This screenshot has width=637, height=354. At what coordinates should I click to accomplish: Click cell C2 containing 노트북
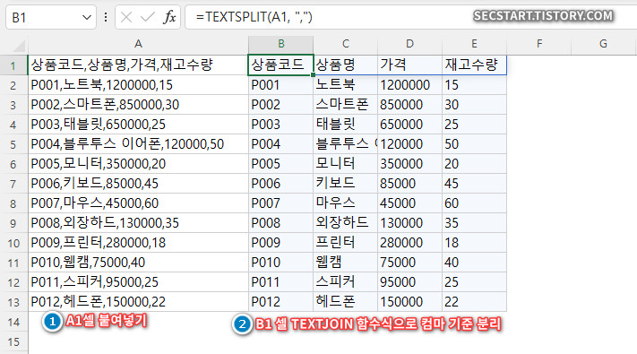[345, 85]
